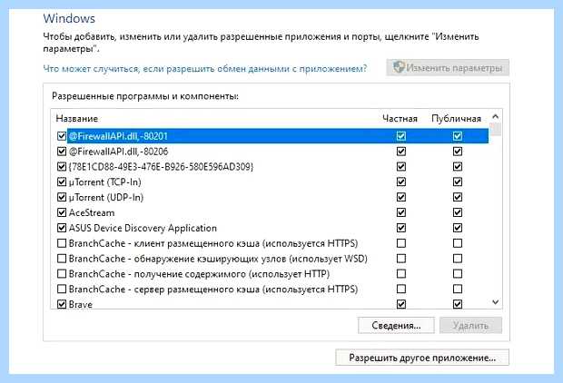Click the list scroll-down arrow
The image size is (563, 383).
pos(496,302)
